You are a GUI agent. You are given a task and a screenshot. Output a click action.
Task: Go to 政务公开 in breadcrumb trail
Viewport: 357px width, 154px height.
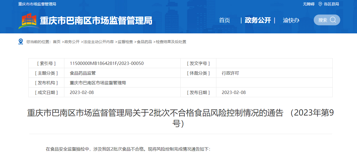pyautogui.click(x=72, y=42)
